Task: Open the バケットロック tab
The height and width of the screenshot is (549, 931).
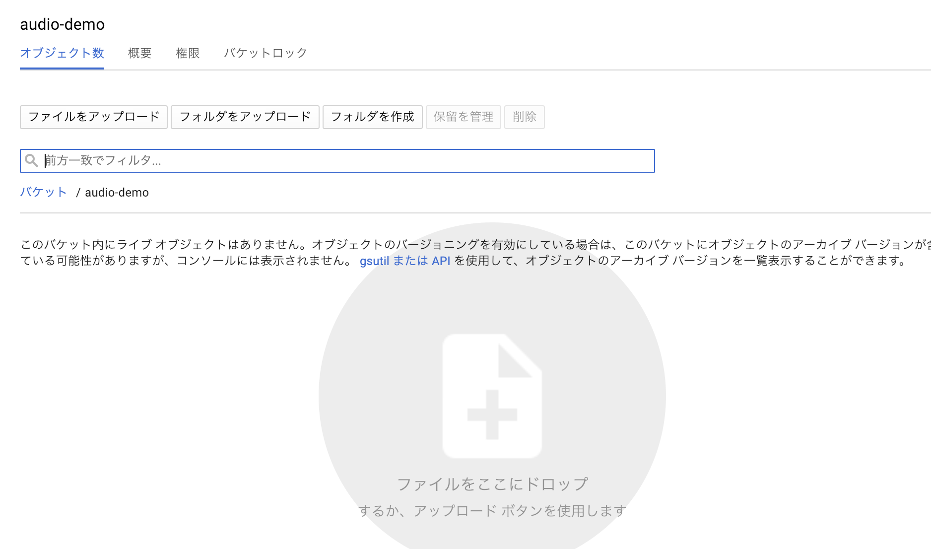Action: (266, 53)
